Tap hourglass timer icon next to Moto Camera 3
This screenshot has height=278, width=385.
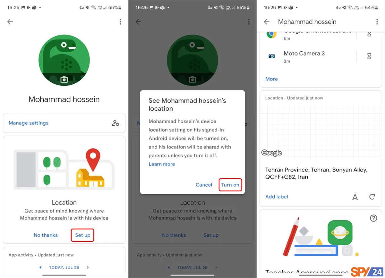click(369, 56)
